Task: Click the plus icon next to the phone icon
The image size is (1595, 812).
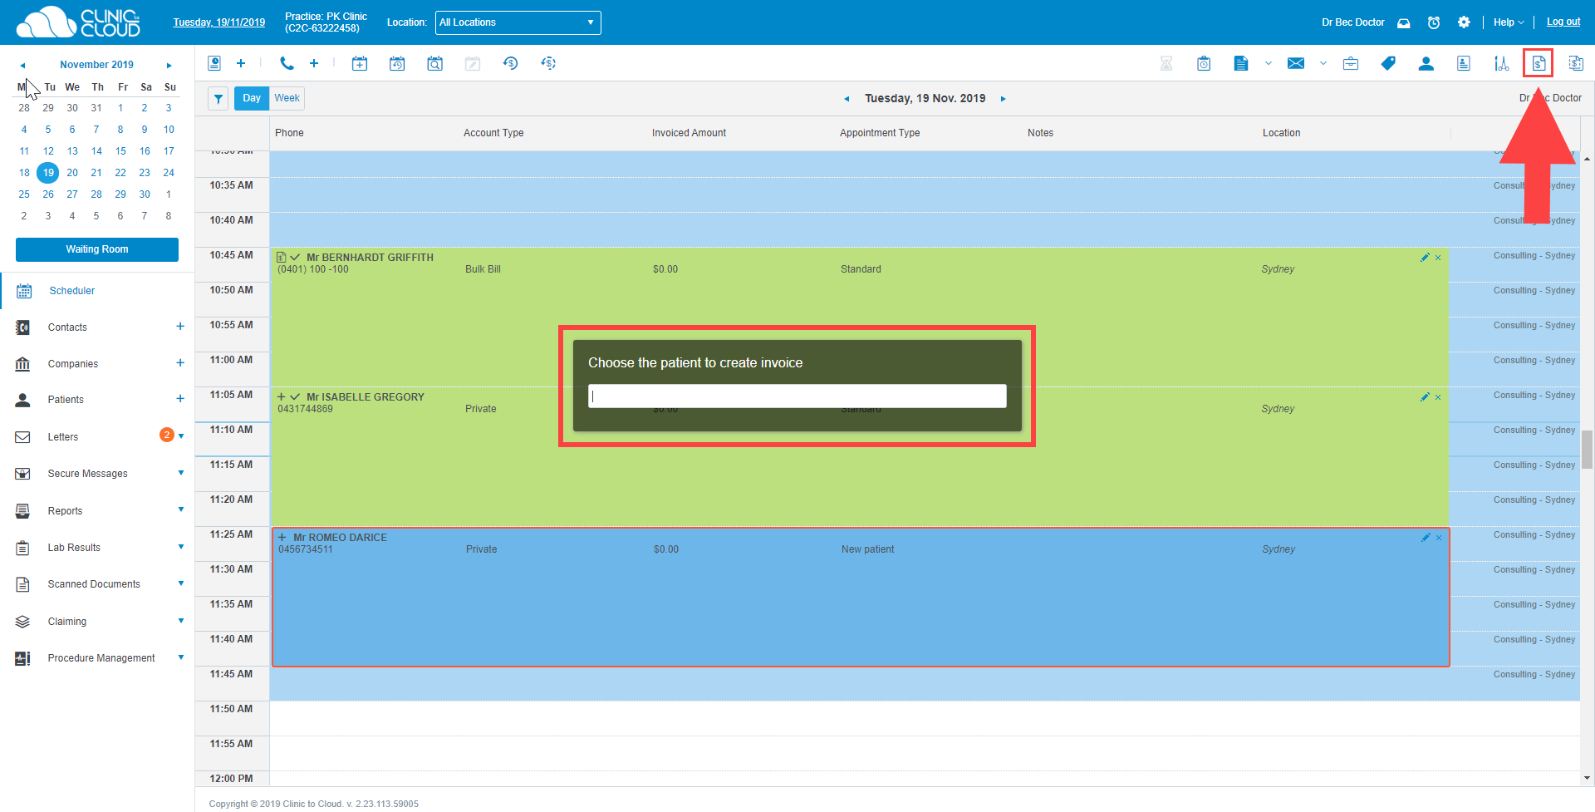Action: (x=314, y=63)
